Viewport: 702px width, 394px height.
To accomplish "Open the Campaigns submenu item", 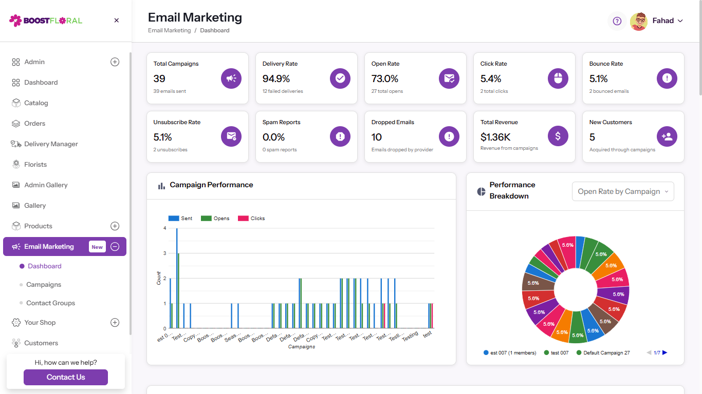I will 44,285.
